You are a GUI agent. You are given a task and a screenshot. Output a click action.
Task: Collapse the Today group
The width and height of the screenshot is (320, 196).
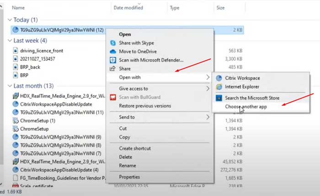click(10, 20)
